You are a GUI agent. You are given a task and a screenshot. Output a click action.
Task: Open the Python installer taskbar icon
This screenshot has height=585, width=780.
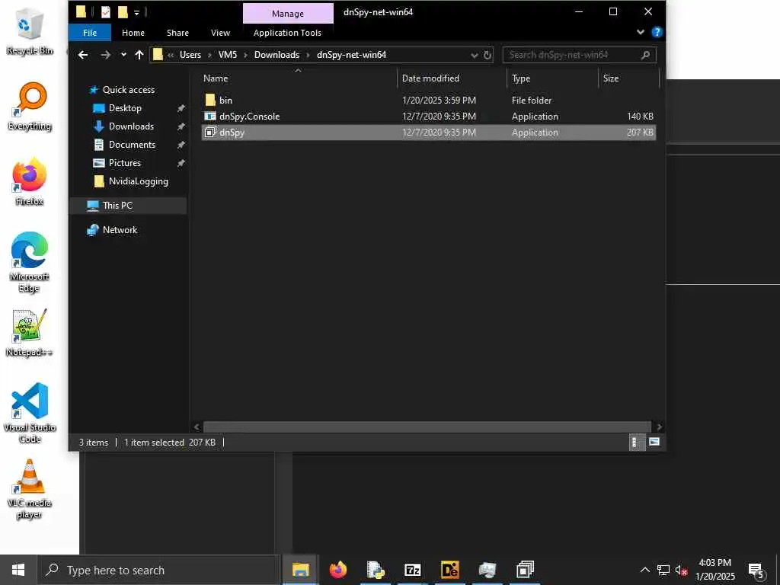(x=375, y=570)
